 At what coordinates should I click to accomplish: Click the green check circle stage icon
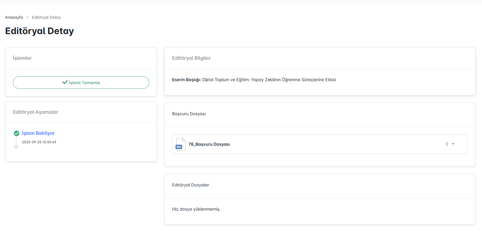[17, 133]
